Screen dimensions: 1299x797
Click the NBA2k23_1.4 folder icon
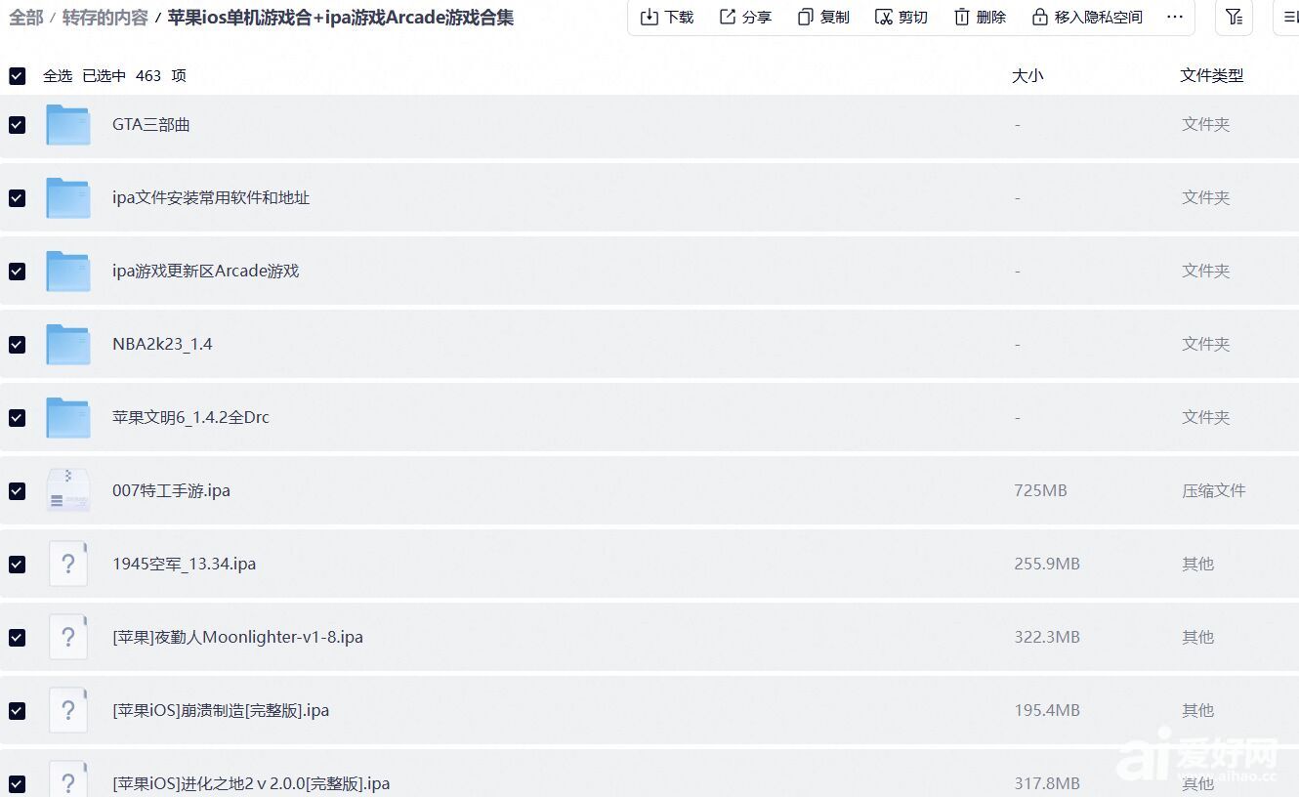68,345
